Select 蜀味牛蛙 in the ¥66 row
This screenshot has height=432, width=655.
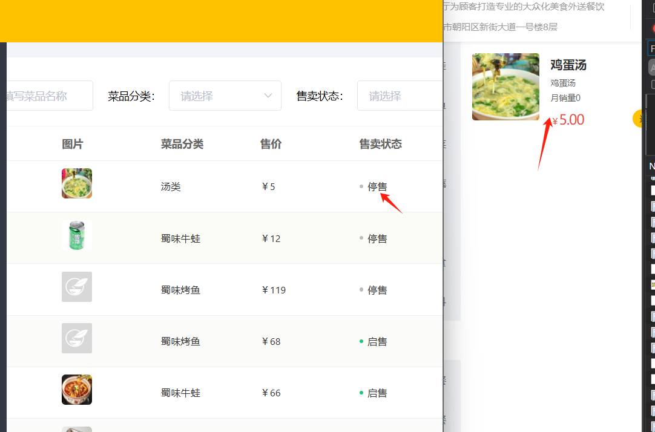180,393
